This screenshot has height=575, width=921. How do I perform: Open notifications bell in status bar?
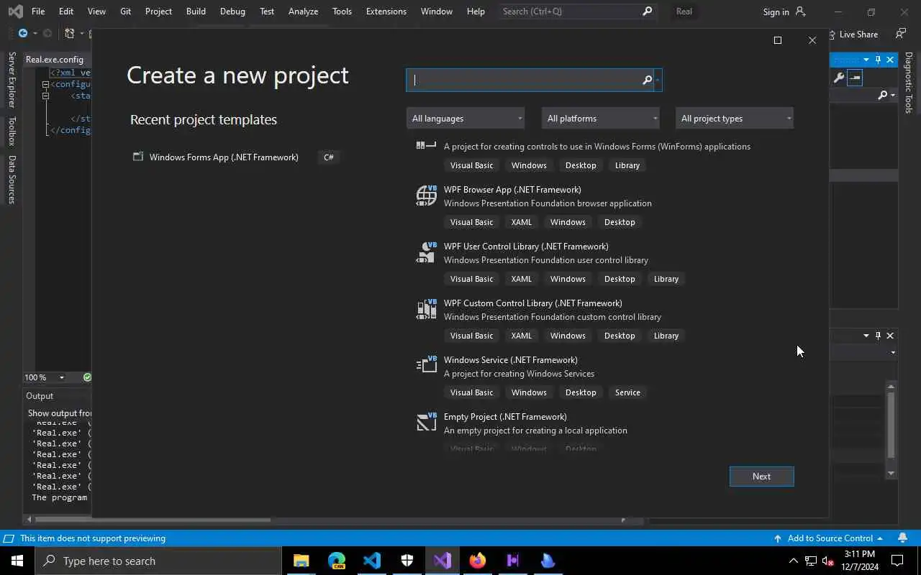point(902,538)
